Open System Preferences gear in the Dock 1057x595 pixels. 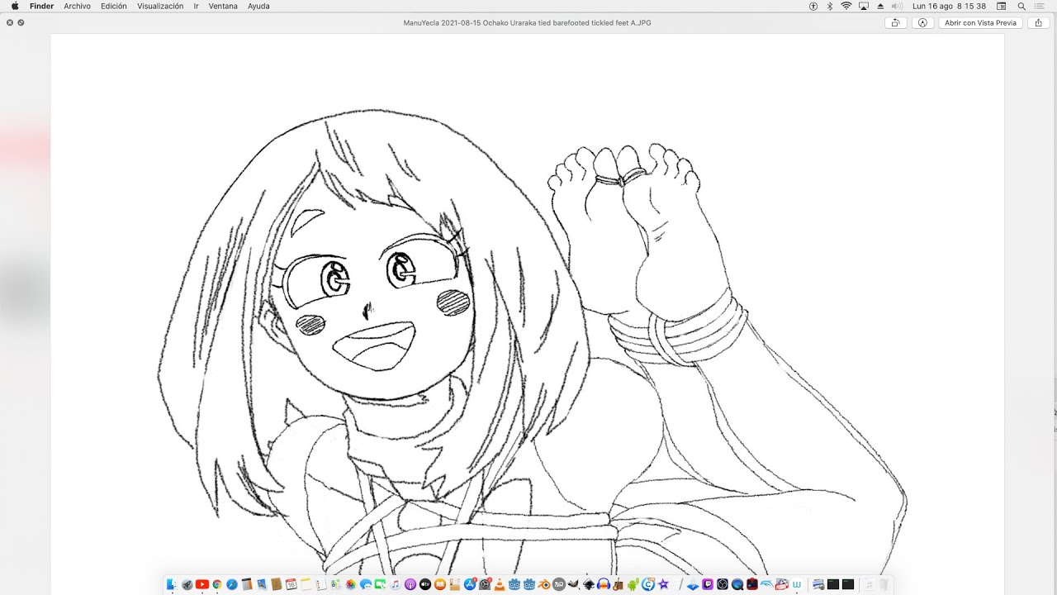485,584
